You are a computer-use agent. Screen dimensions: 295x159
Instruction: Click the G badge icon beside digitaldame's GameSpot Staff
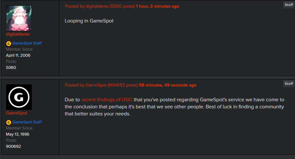point(8,44)
